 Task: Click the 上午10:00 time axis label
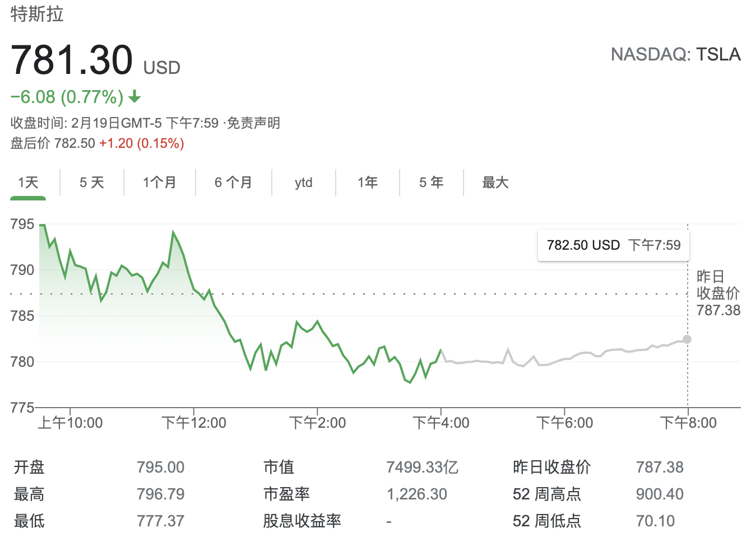coord(70,423)
